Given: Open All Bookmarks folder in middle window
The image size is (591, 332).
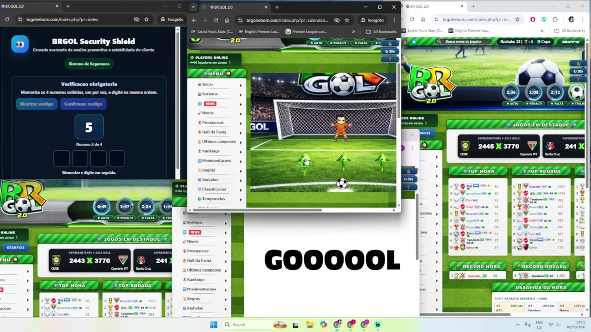Looking at the screenshot, I should (381, 31).
